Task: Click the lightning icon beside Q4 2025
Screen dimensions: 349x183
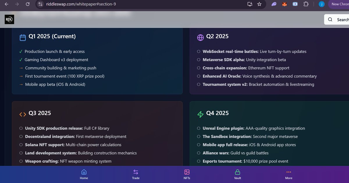Action: pos(200,114)
